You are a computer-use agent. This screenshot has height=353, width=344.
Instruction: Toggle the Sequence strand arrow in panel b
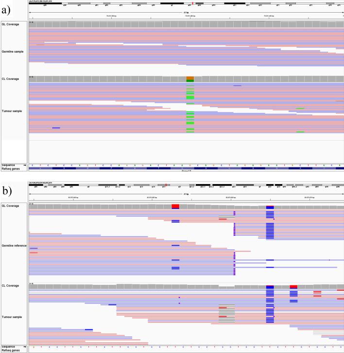[25, 347]
